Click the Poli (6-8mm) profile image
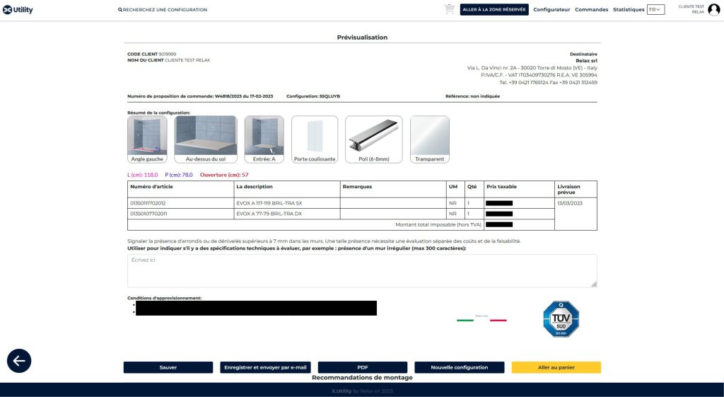 coord(373,135)
